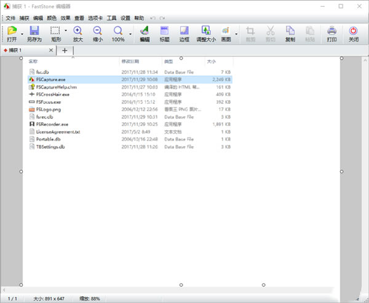Open the 查看 menu
Image resolution: width=369 pixels, height=303 pixels.
(79, 18)
